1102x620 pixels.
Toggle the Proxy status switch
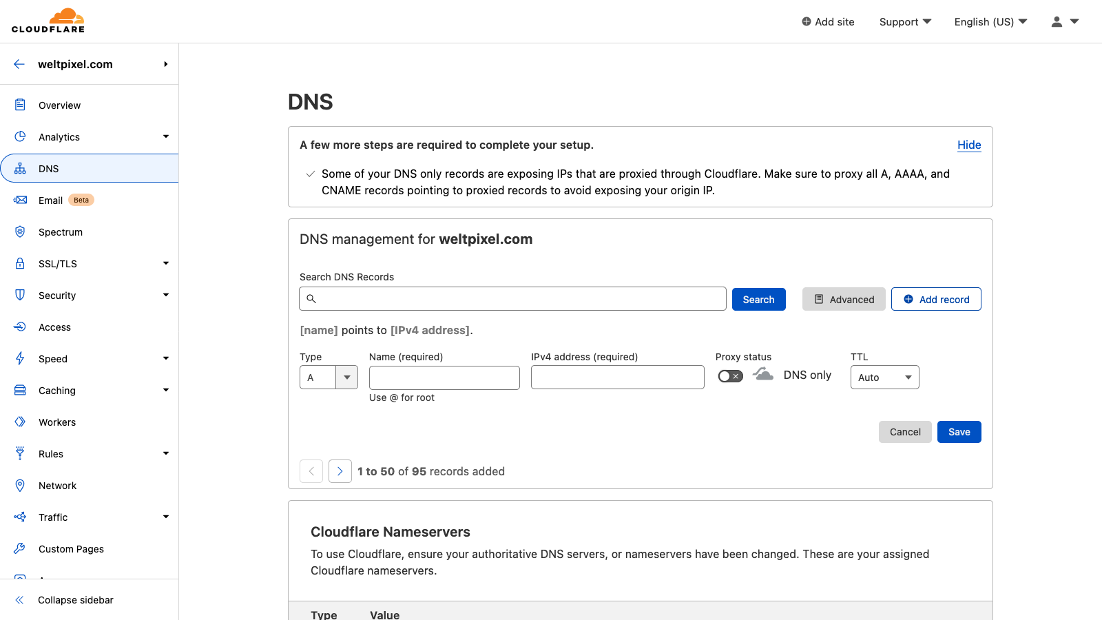point(730,376)
